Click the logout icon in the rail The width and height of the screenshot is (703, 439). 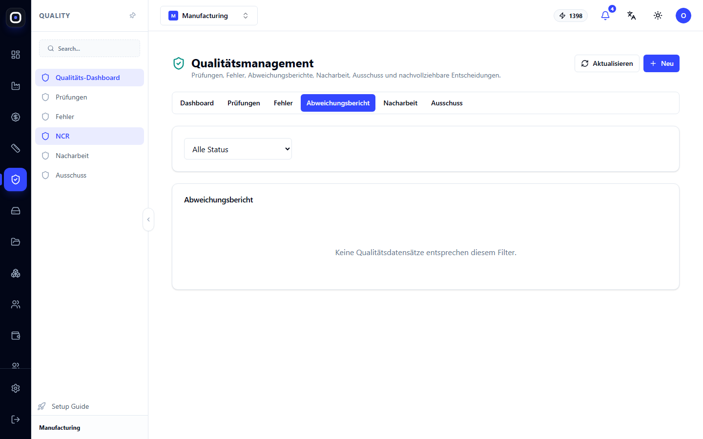pos(16,419)
